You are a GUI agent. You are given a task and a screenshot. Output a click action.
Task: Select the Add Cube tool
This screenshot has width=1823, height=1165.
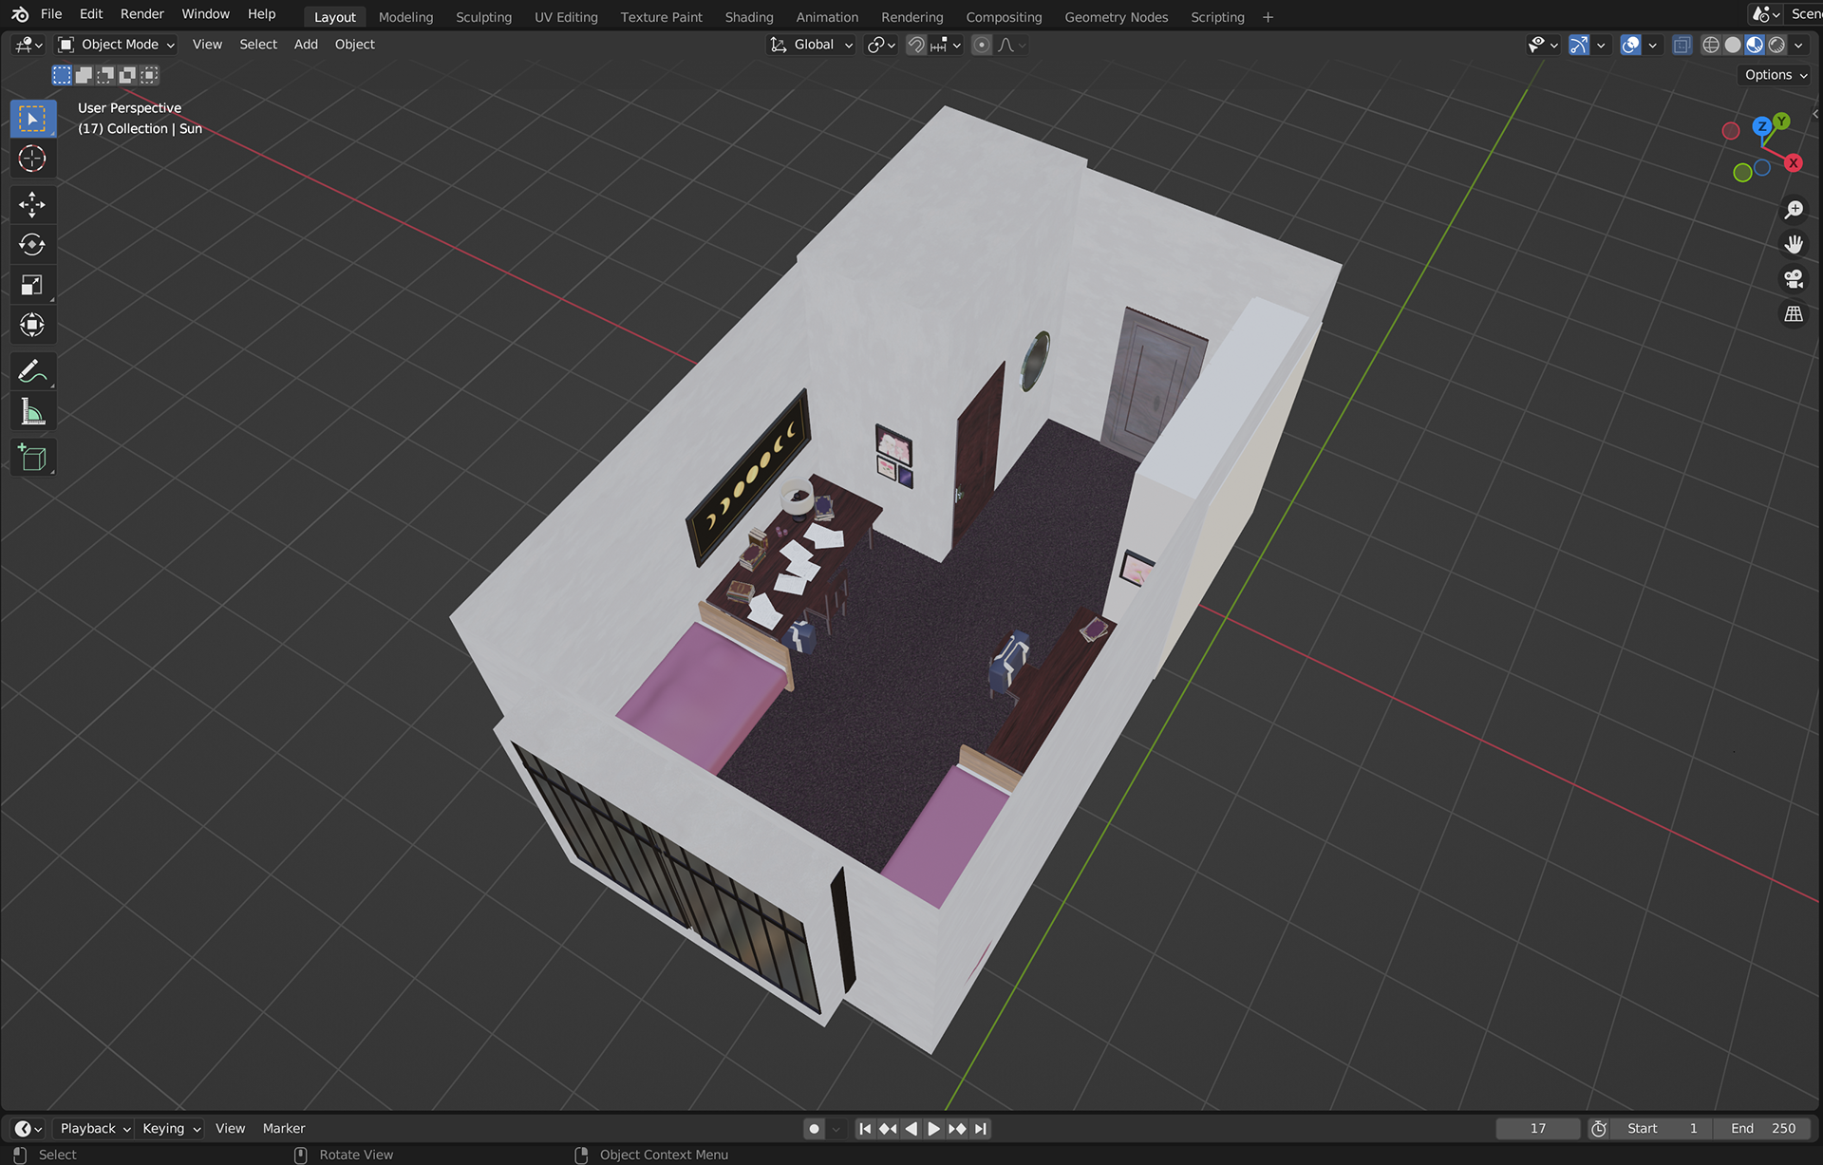[32, 458]
